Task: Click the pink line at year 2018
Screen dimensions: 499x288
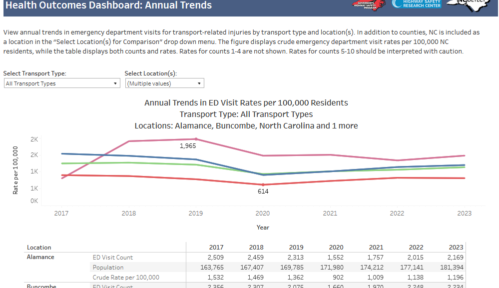Action: coord(129,141)
